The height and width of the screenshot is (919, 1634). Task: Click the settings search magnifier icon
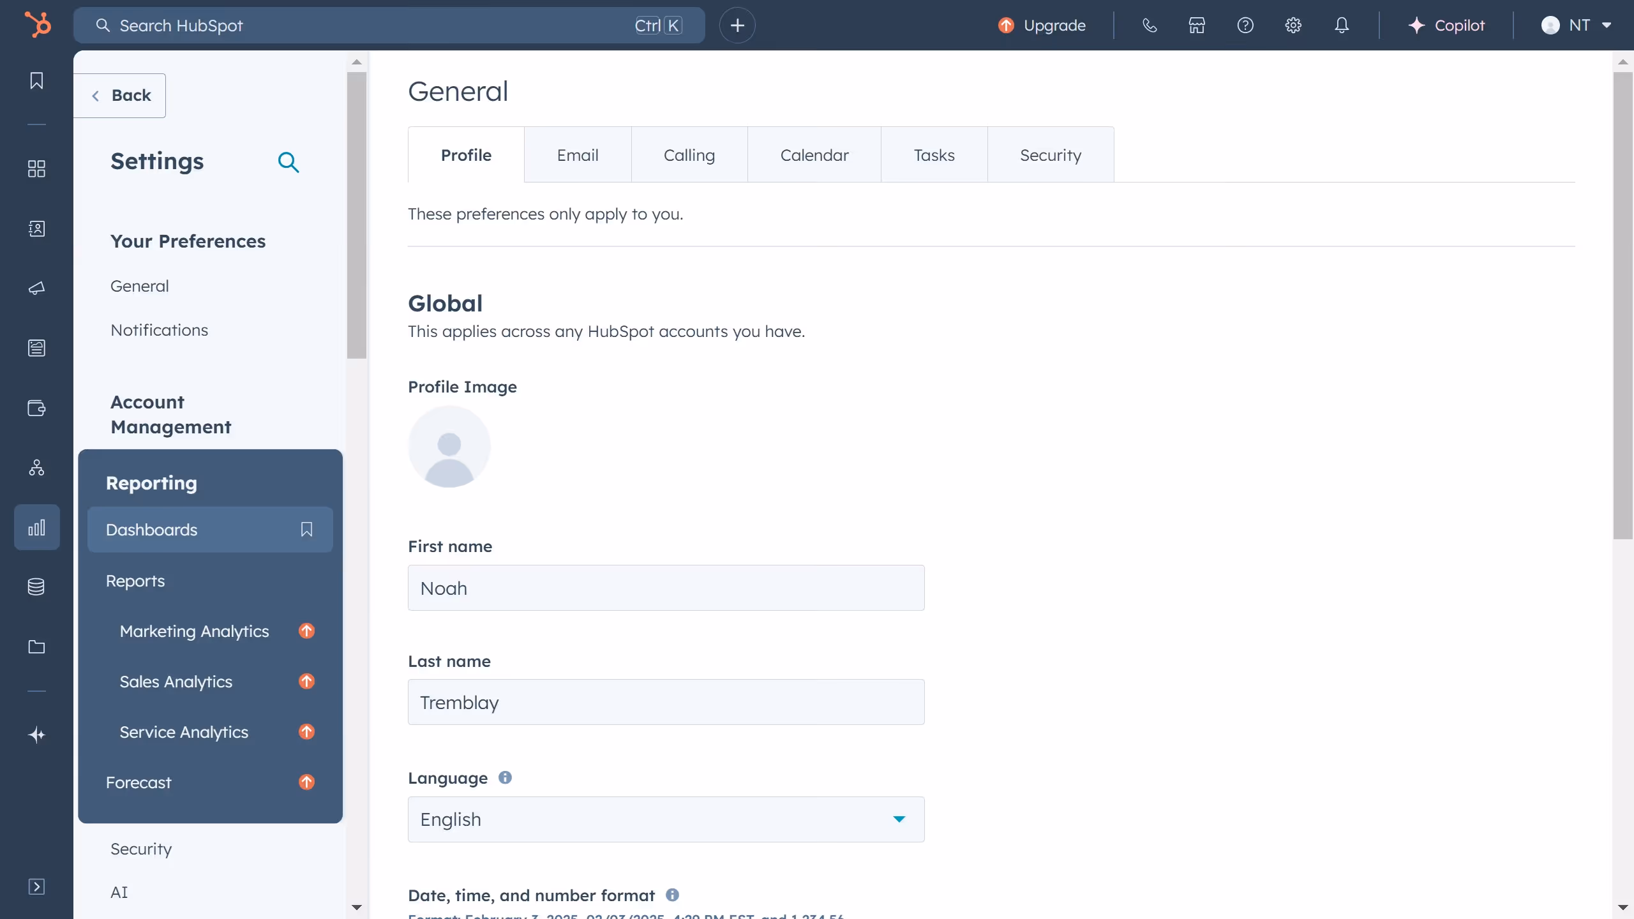click(x=289, y=162)
